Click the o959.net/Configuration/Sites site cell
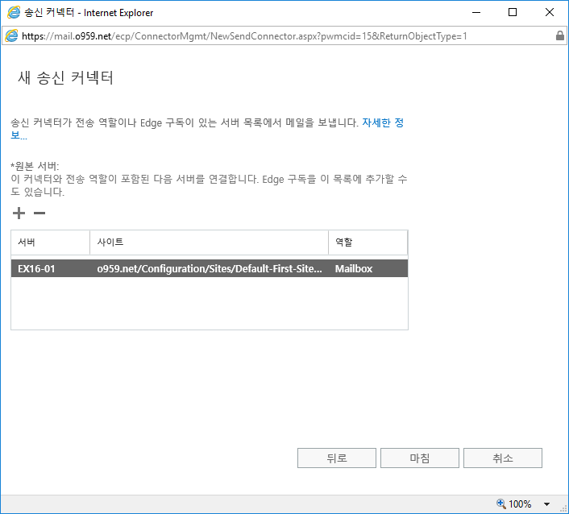The width and height of the screenshot is (569, 514). click(210, 268)
